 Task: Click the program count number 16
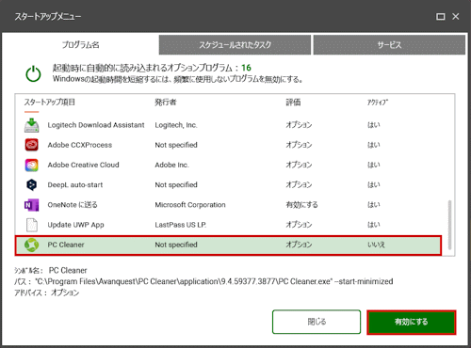point(246,68)
